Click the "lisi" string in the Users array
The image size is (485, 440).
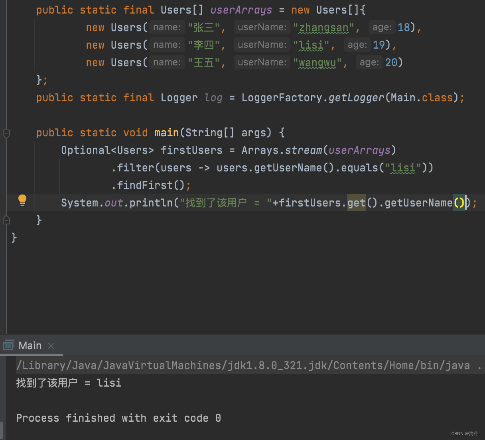point(311,45)
